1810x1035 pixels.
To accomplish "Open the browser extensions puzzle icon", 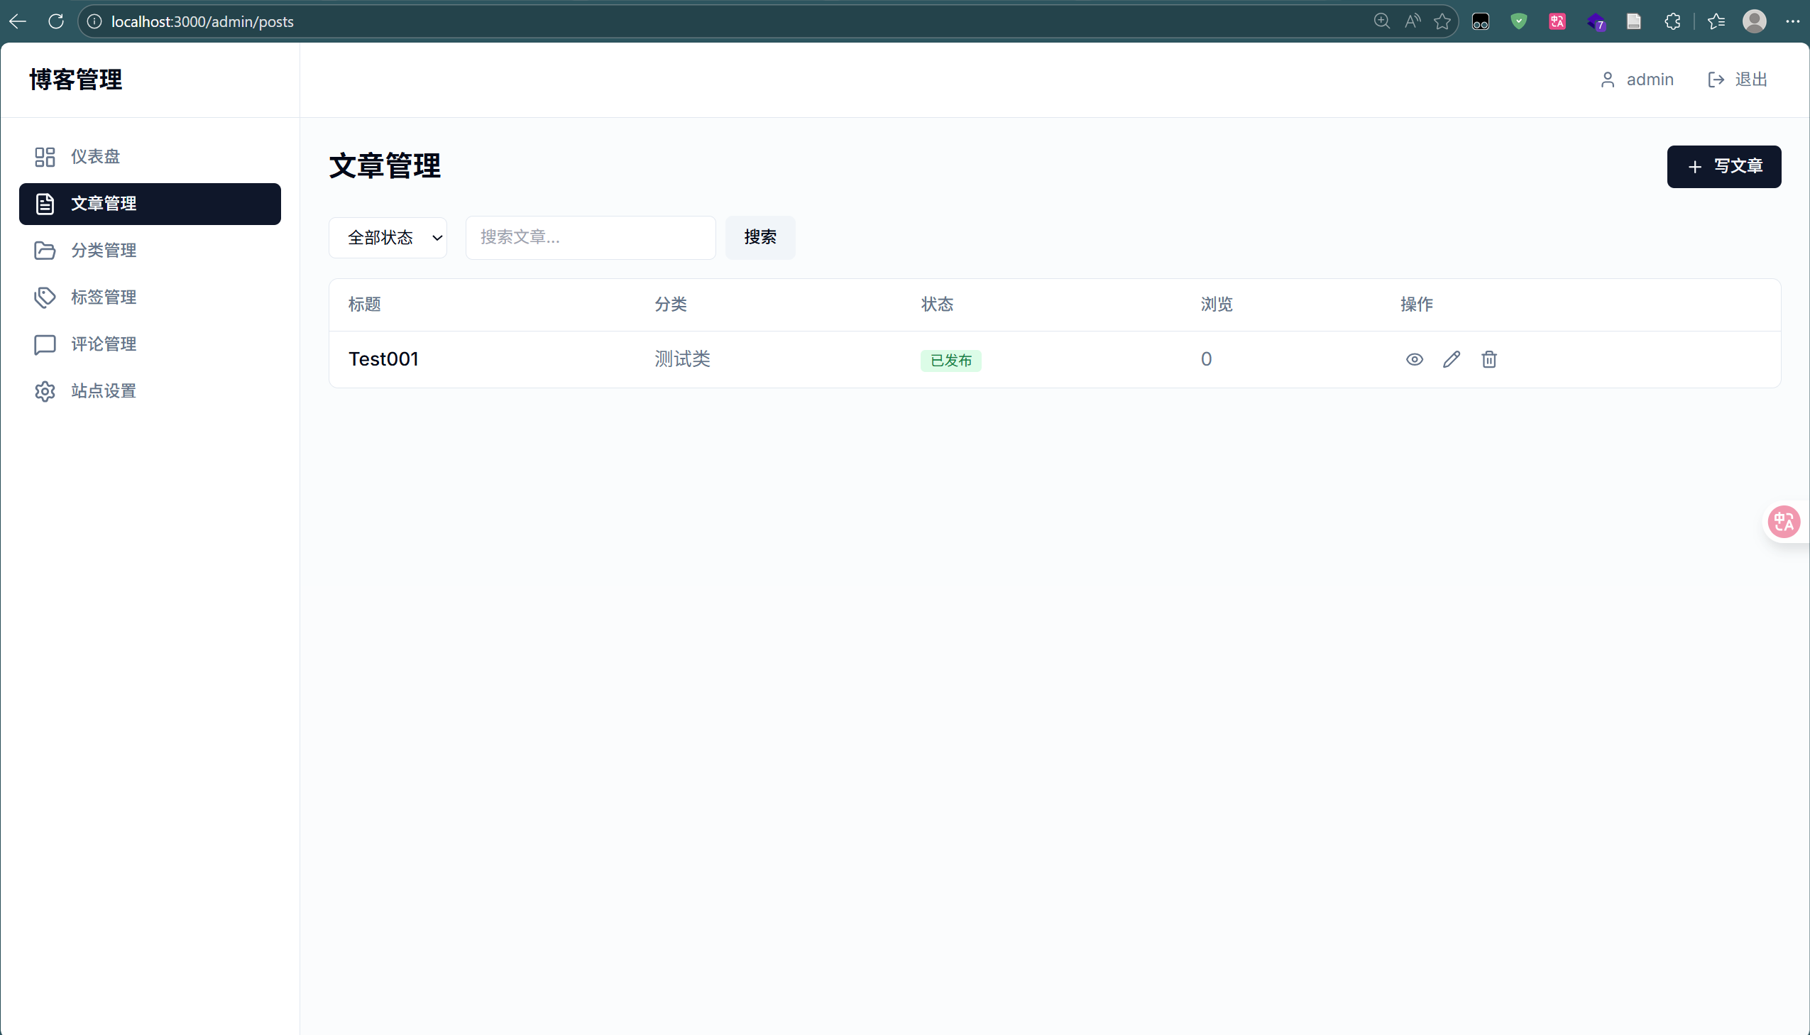I will (x=1672, y=21).
